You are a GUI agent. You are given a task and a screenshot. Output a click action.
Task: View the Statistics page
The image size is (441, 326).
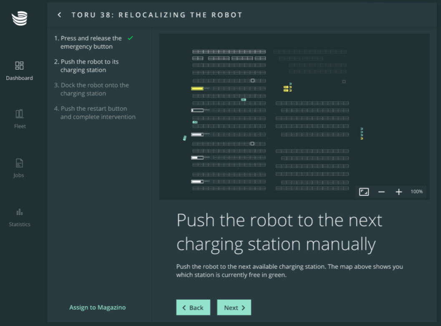click(20, 217)
